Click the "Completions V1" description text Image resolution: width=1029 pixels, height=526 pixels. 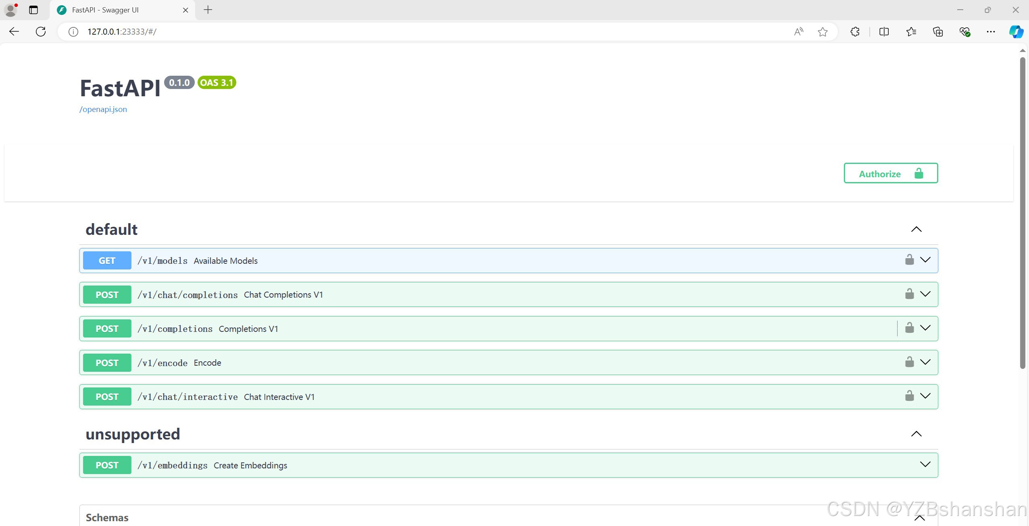point(248,329)
